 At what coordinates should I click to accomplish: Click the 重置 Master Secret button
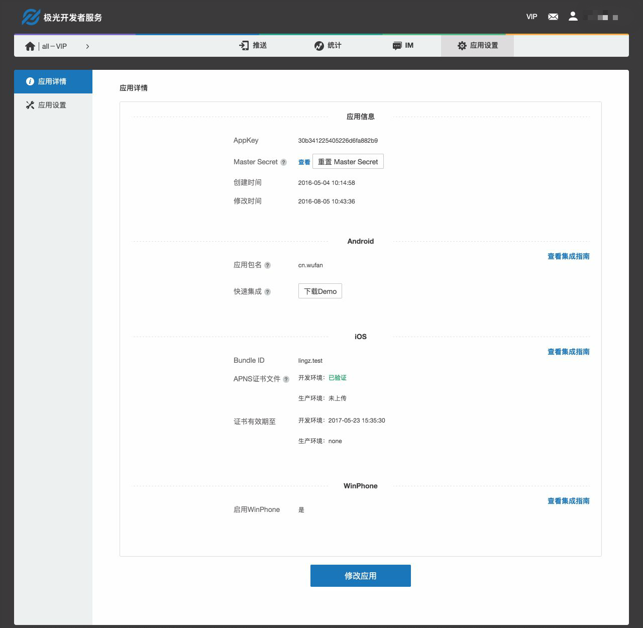coord(348,161)
